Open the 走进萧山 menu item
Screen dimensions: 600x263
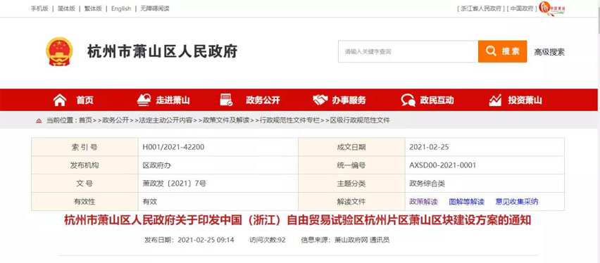click(173, 101)
